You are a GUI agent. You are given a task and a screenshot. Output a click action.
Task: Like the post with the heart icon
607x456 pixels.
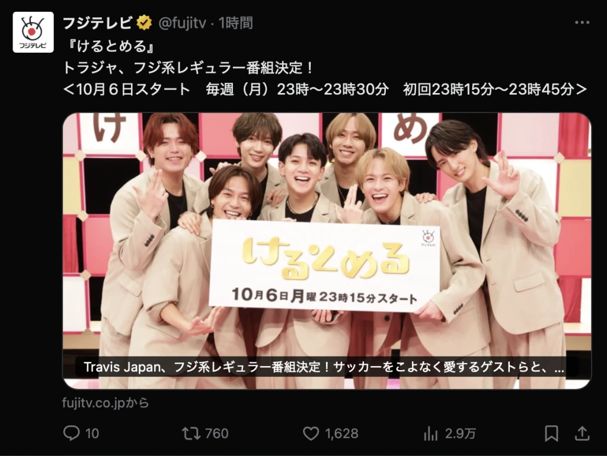tap(311, 433)
